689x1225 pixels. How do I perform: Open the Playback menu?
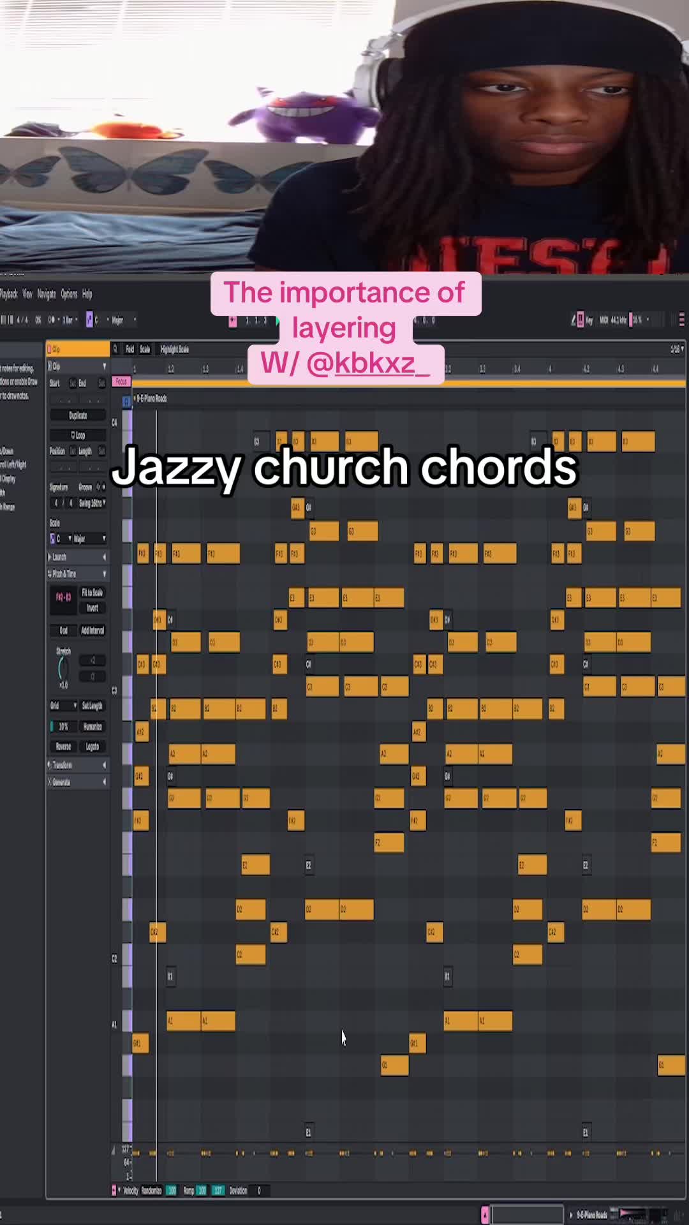point(8,294)
